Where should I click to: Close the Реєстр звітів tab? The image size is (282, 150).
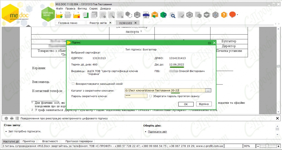[x=110, y=23]
